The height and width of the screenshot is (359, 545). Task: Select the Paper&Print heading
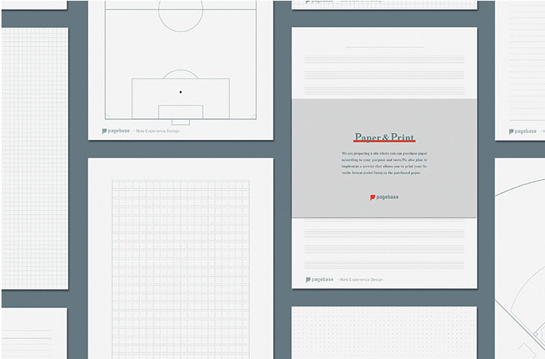pos(383,137)
